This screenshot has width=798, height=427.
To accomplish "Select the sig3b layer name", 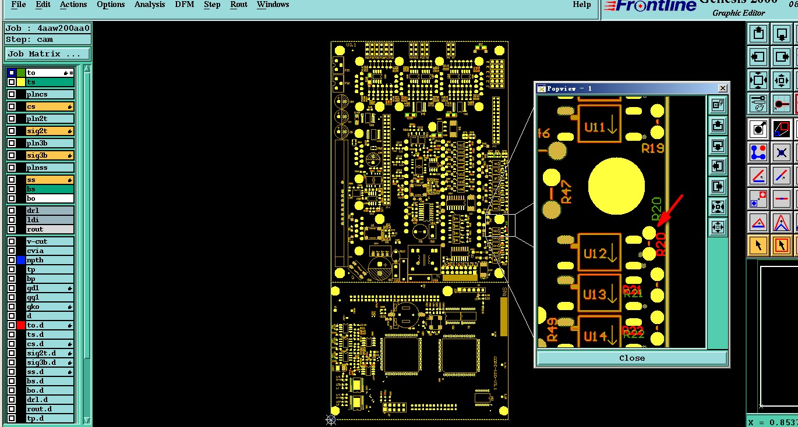I will (50, 155).
